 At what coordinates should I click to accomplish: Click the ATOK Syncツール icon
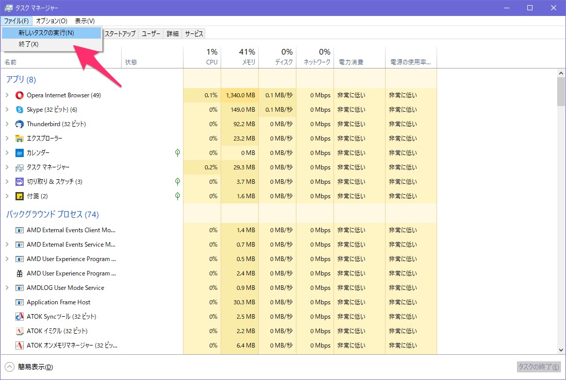20,317
